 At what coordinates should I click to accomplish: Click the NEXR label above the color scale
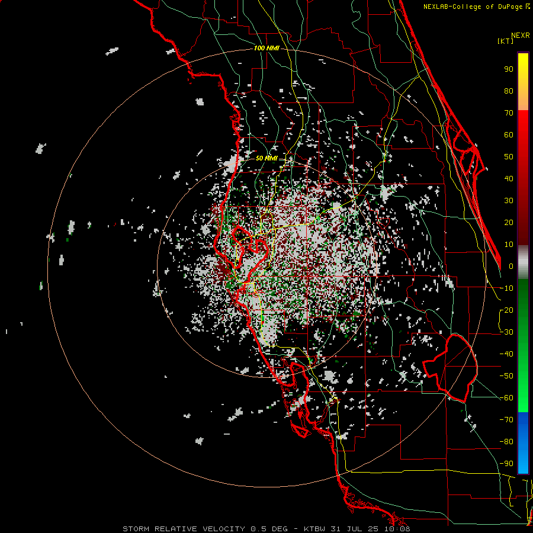(521, 36)
